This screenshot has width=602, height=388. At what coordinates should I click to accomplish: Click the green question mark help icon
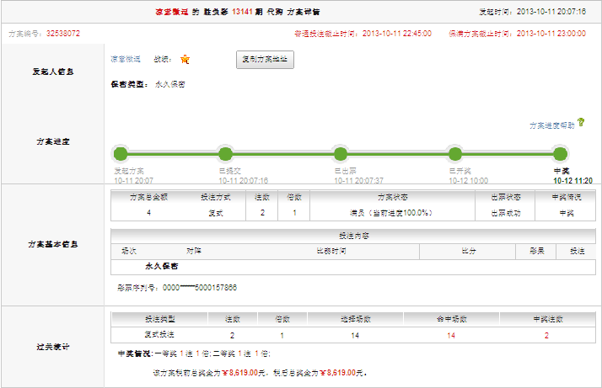point(581,123)
